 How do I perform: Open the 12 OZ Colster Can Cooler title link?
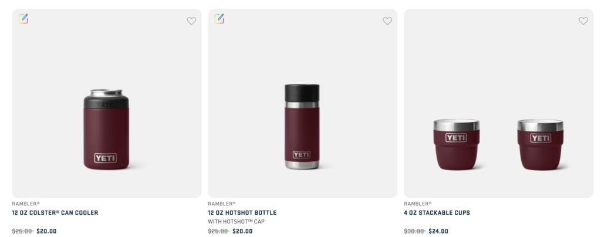[x=55, y=213]
